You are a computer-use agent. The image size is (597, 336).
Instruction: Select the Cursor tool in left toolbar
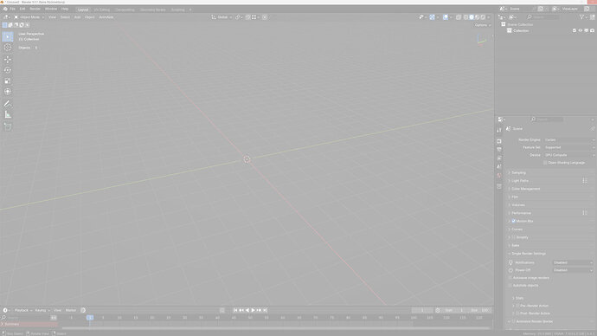coord(8,48)
